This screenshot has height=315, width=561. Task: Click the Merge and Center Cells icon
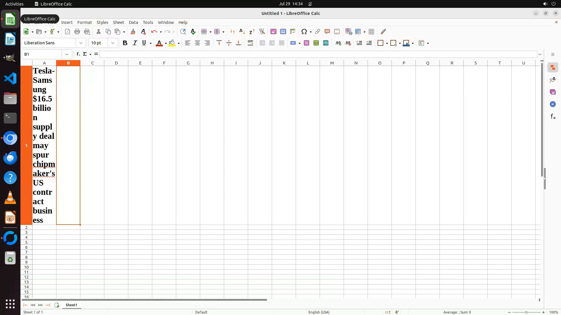coord(262,43)
